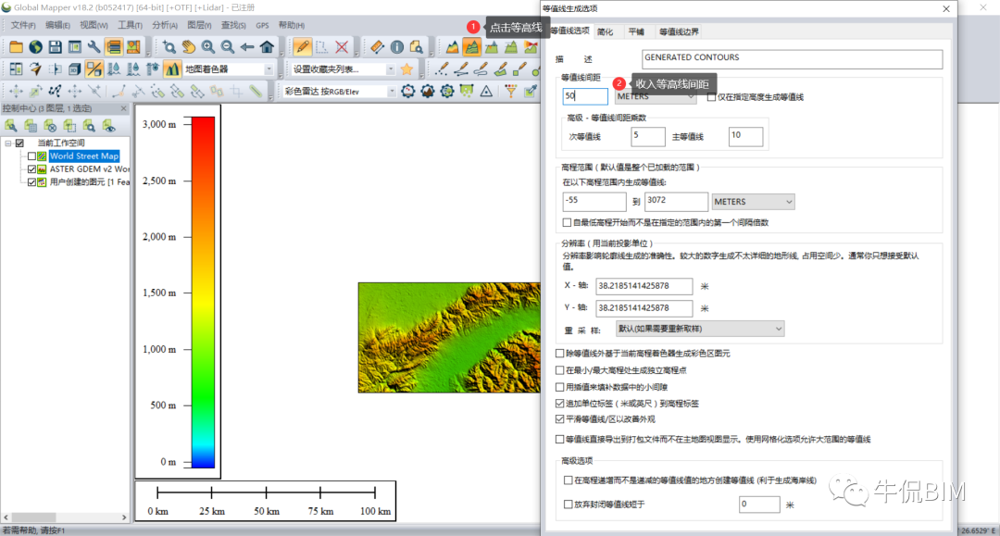Open the elevation range METERS dropdown
The height and width of the screenshot is (536, 1000).
[753, 202]
